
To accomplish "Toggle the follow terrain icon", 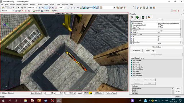I will (81, 8).
